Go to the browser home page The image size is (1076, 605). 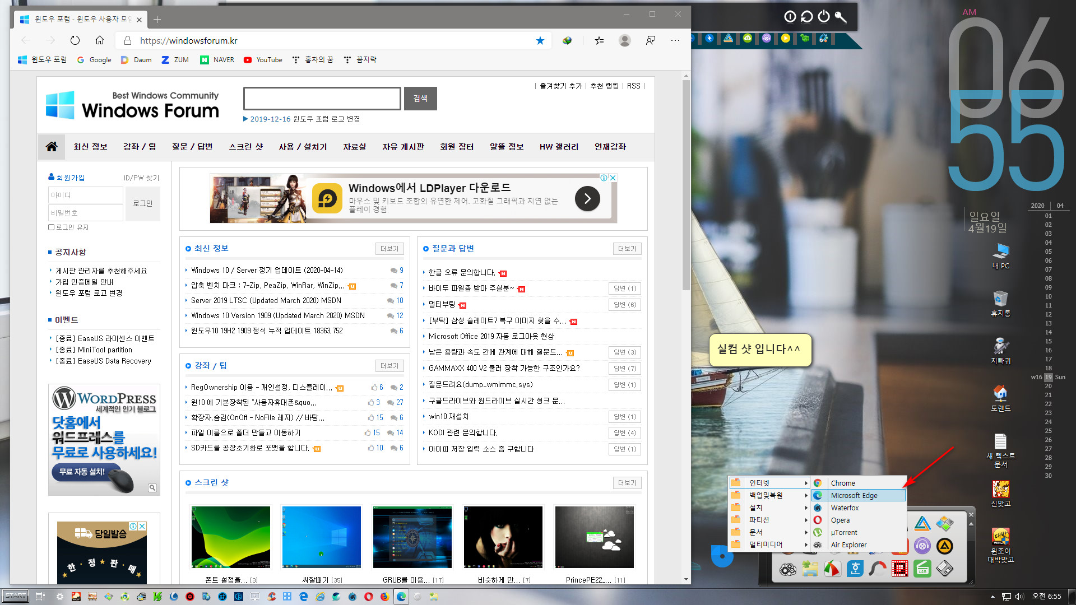100,40
